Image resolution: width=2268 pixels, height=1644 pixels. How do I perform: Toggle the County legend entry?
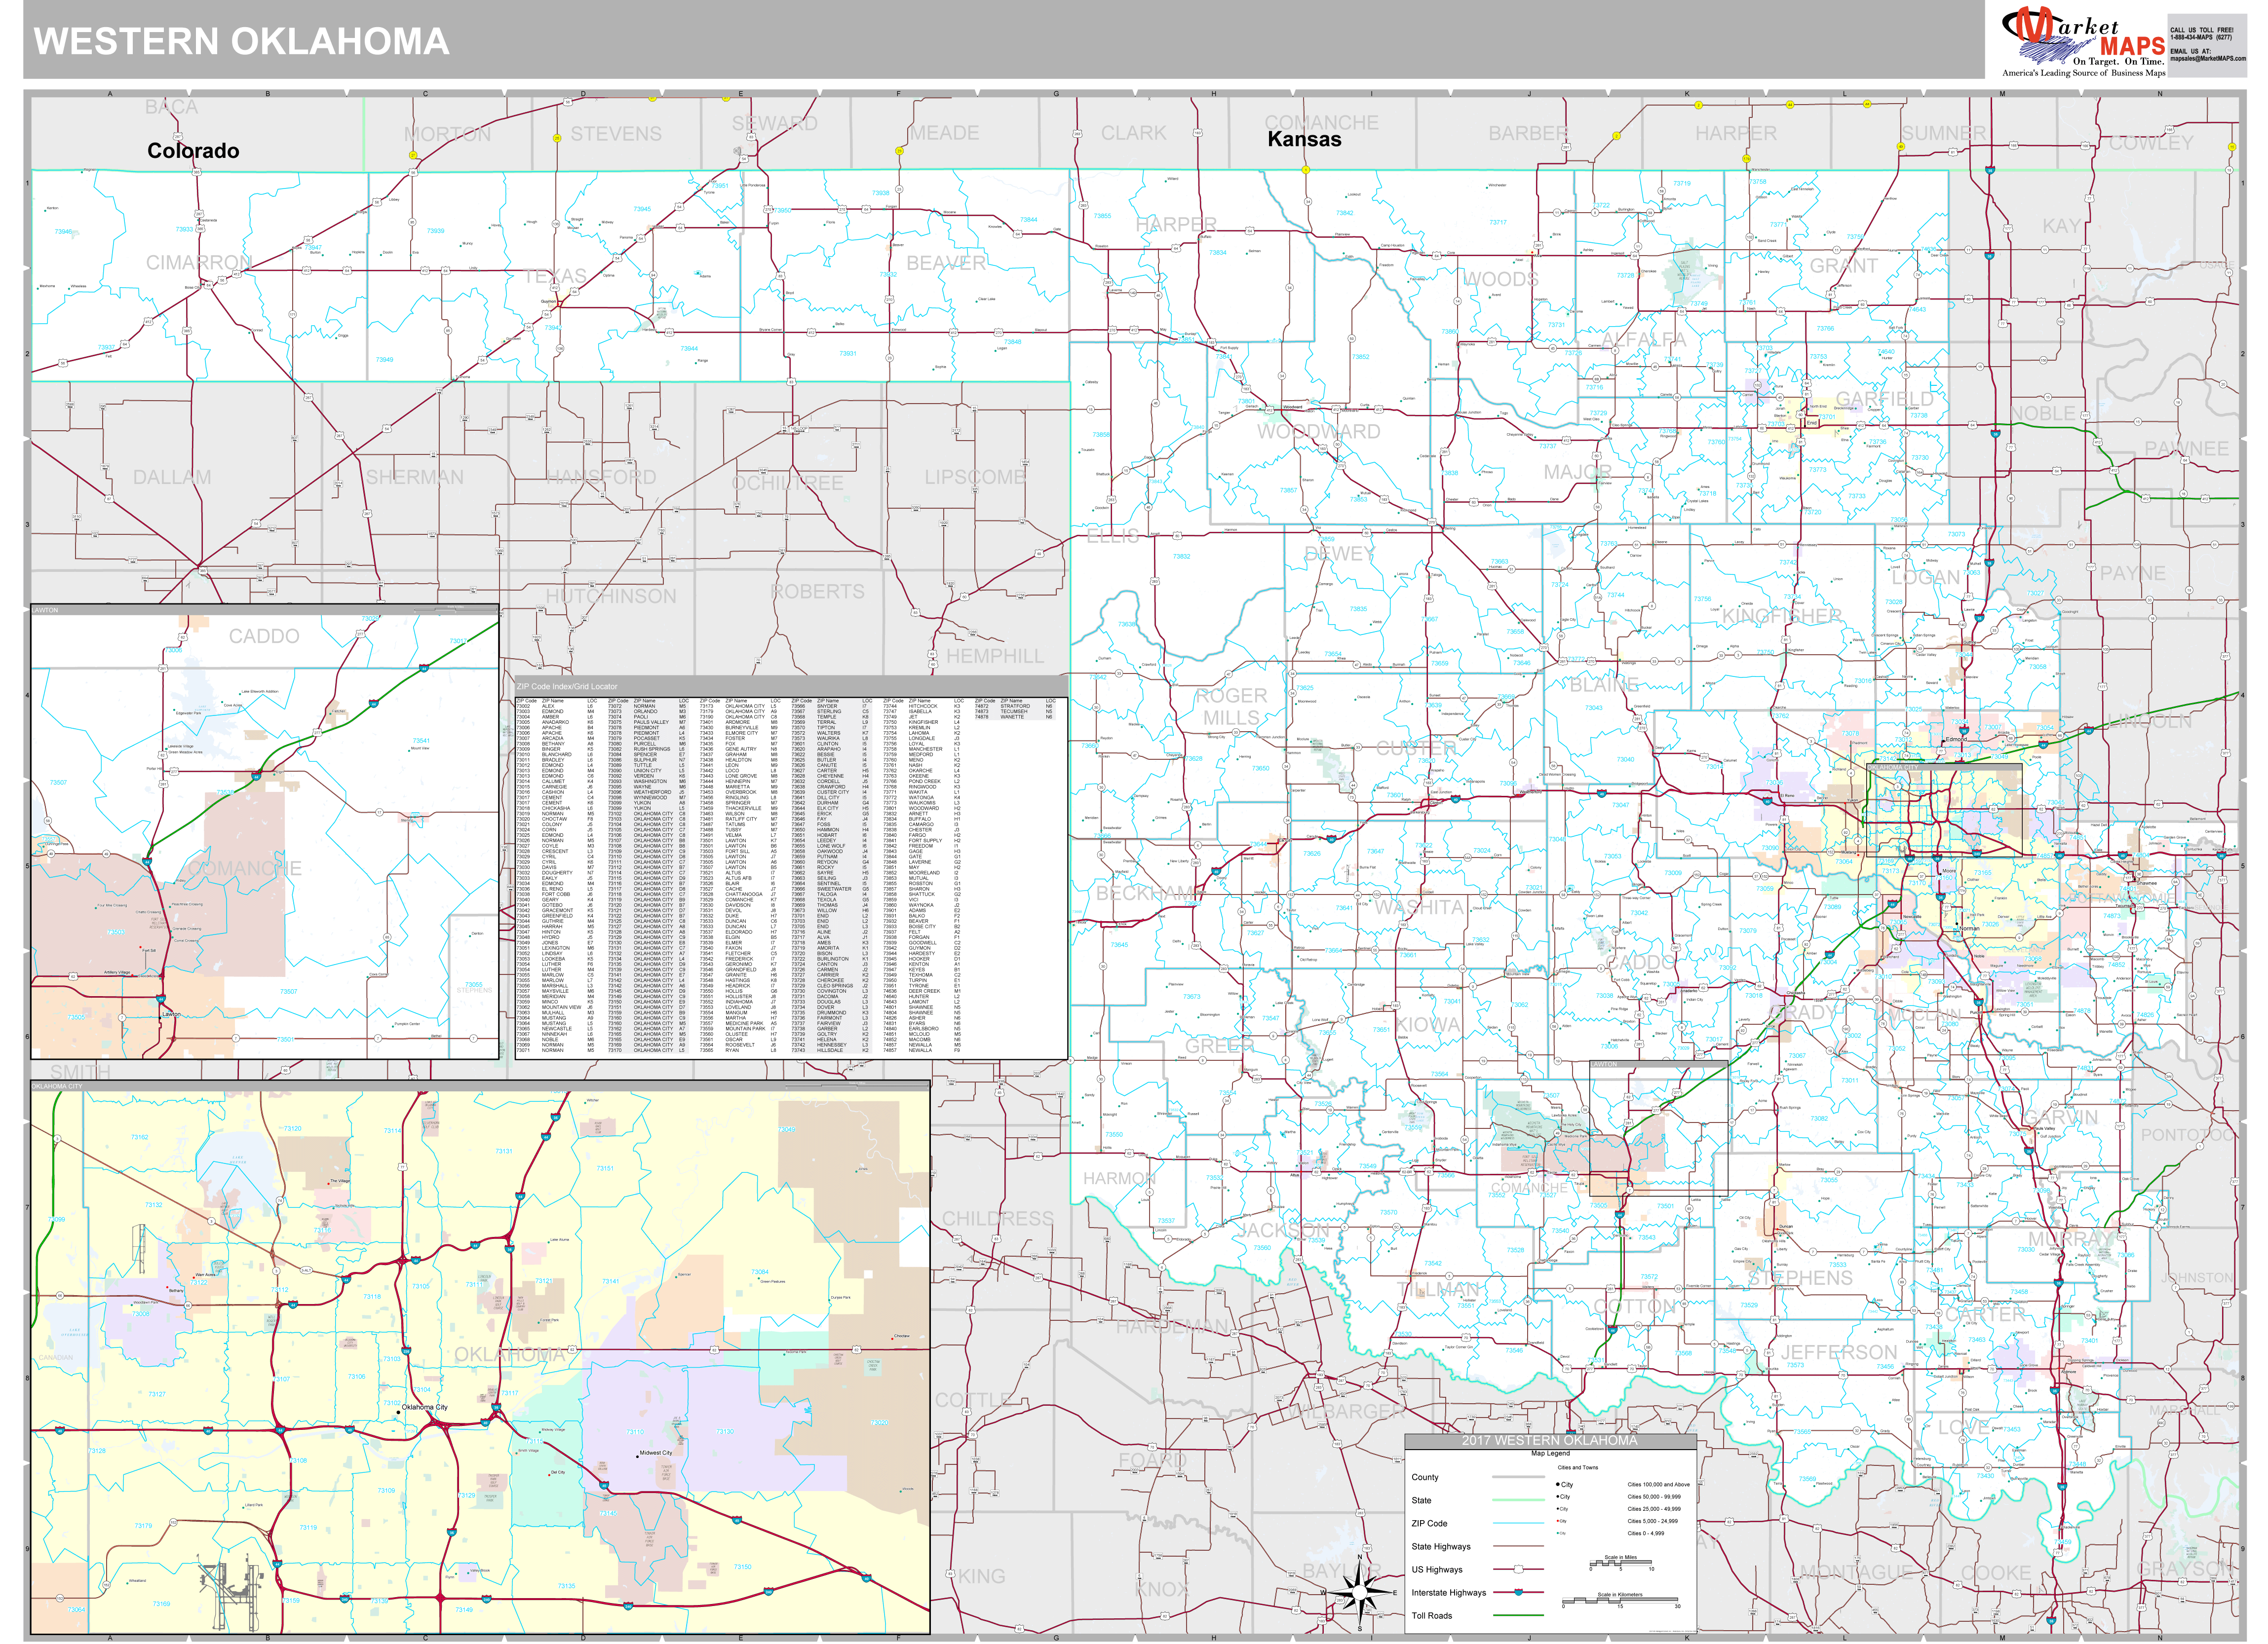(x=1519, y=1477)
